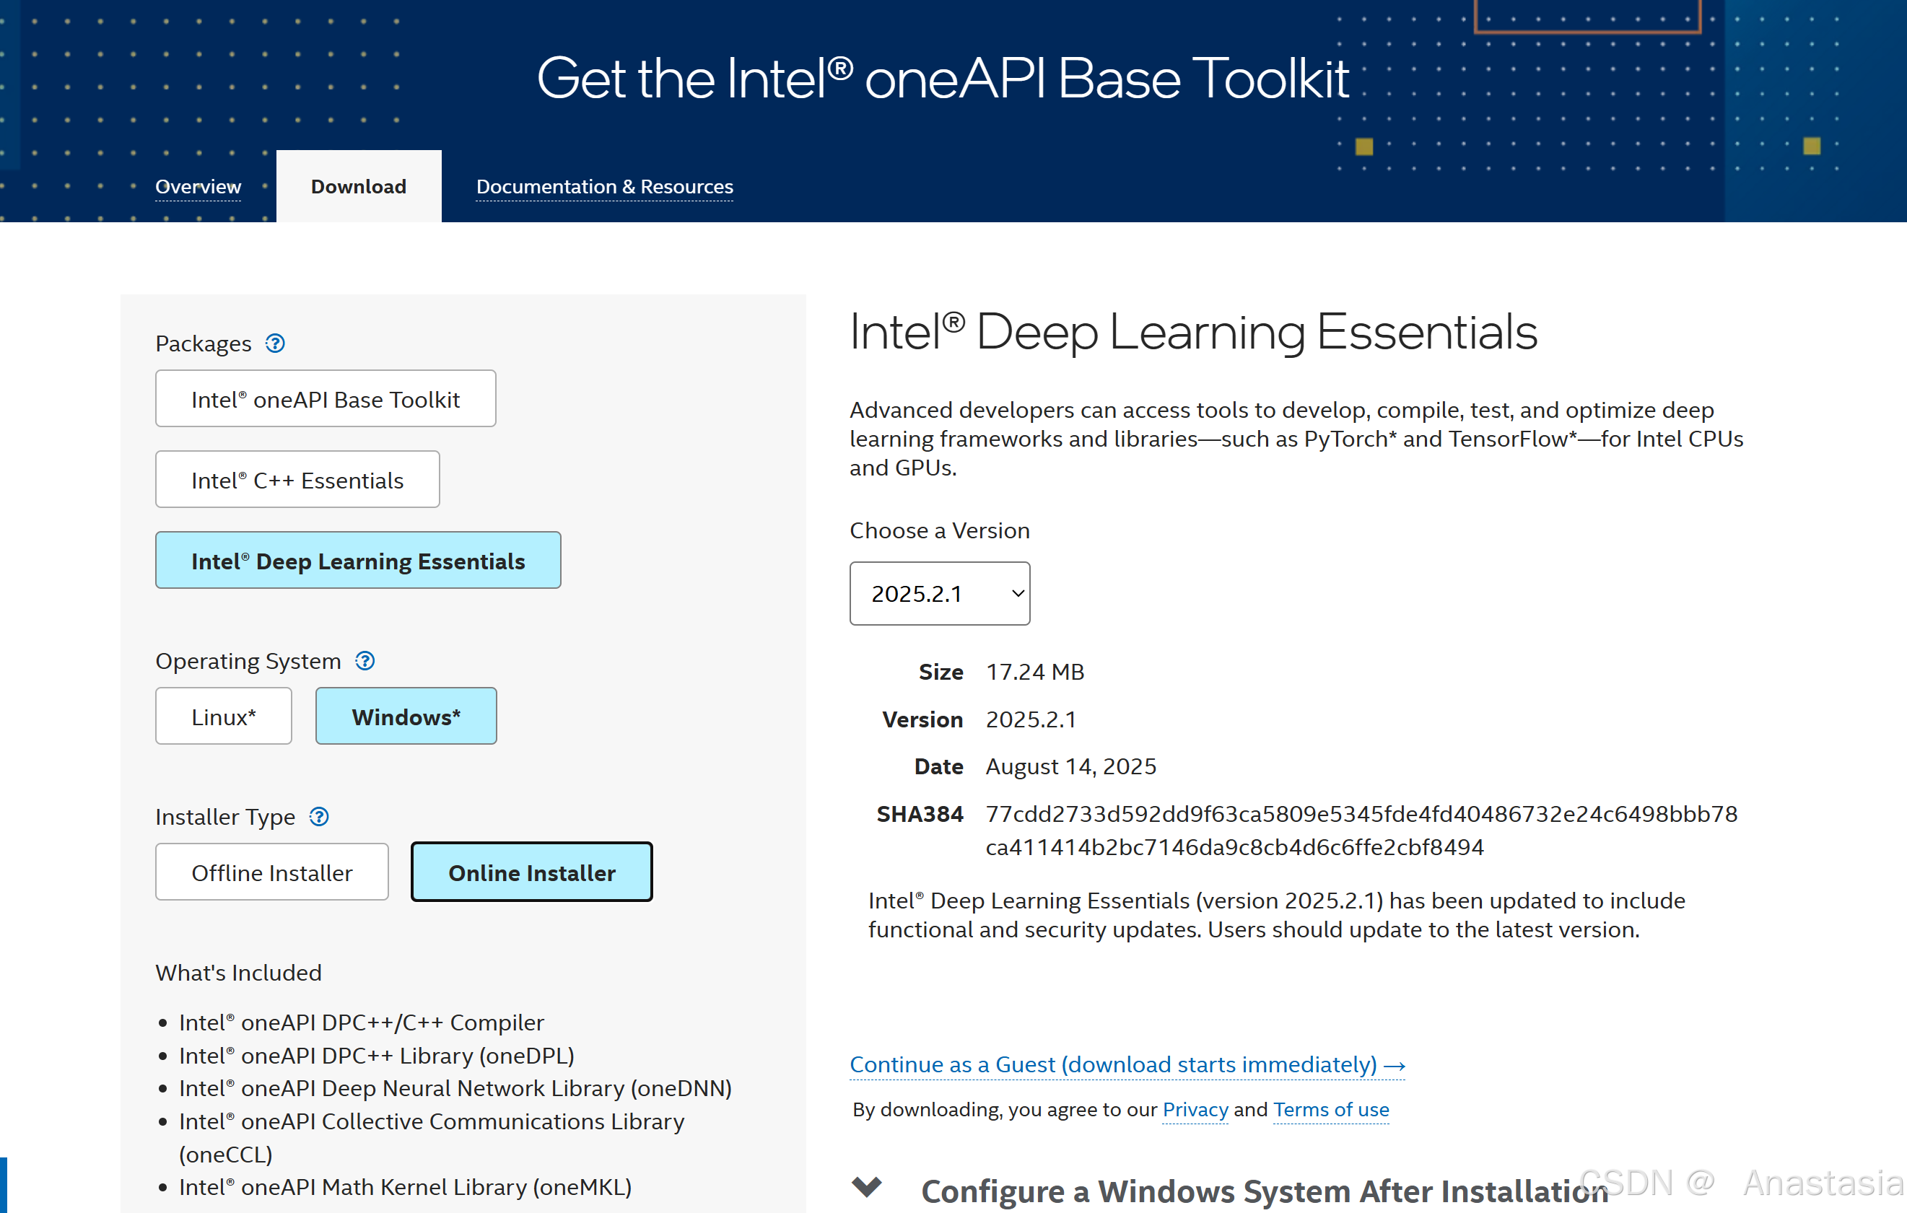Select Intel Deep Learning Essentials package
The height and width of the screenshot is (1213, 1907).
[358, 561]
